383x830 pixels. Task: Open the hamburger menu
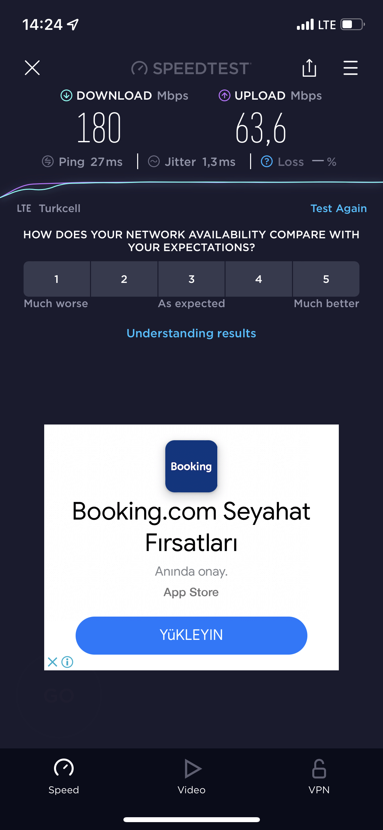coord(350,68)
